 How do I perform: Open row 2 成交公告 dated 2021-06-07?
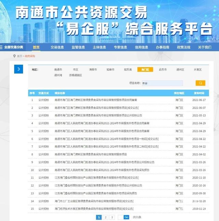pyautogui.click(x=96, y=108)
